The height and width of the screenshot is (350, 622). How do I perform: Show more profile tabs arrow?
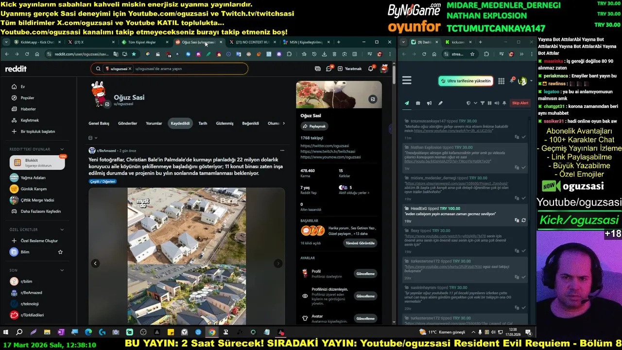click(x=283, y=123)
